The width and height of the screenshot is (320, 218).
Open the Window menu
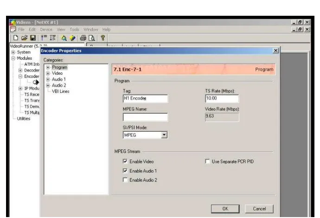pyautogui.click(x=91, y=30)
